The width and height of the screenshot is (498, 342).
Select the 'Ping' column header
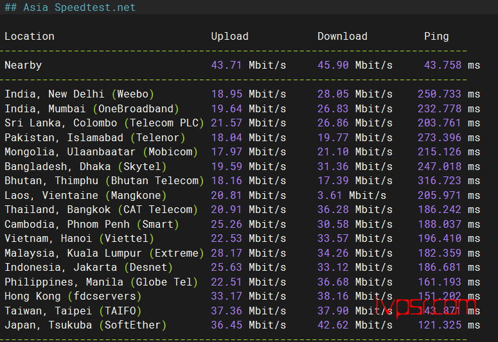(x=436, y=37)
